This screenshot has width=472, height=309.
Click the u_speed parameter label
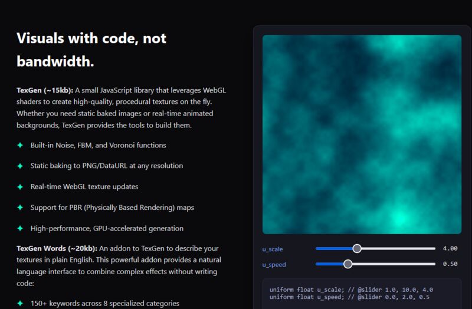(x=274, y=265)
